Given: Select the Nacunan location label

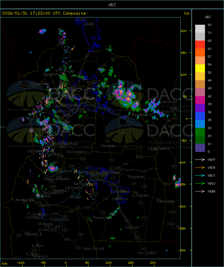Looking at the screenshot, I should 108,146.
